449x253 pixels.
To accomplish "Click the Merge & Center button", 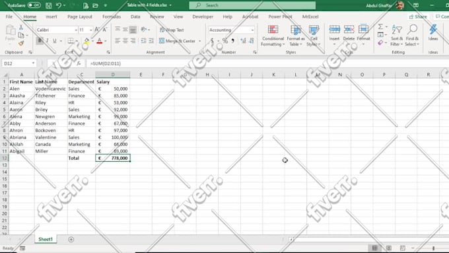I will click(177, 41).
